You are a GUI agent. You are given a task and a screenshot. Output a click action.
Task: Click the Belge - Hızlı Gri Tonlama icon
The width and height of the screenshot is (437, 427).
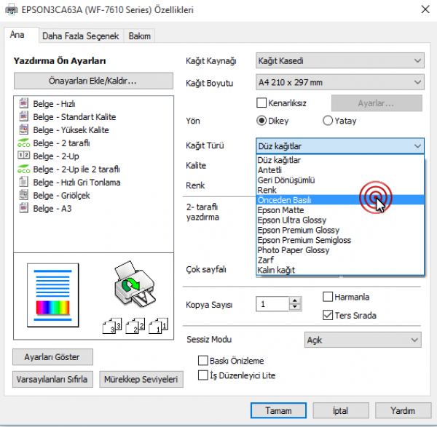point(24,182)
